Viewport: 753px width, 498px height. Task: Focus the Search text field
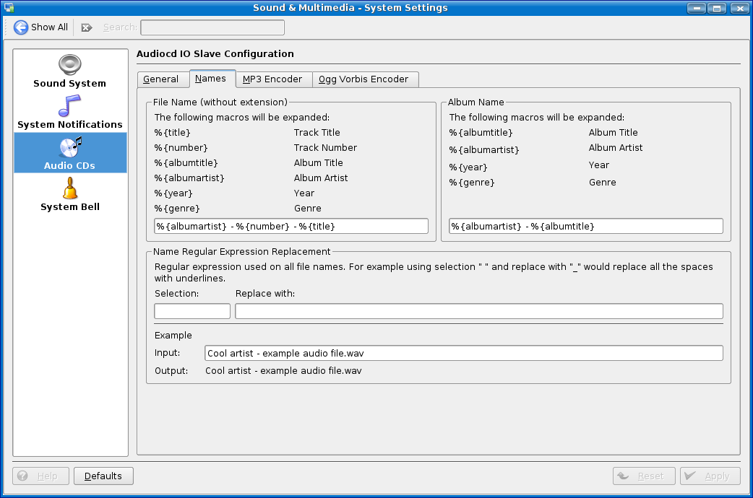pos(212,27)
